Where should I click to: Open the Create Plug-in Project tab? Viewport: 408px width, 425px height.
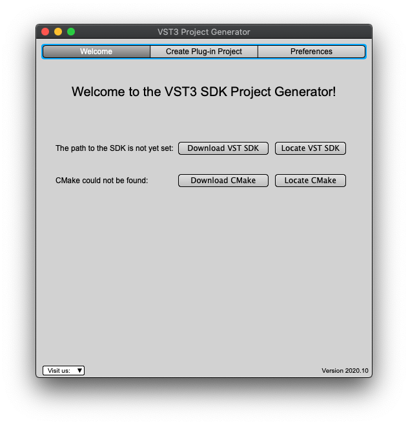[204, 52]
